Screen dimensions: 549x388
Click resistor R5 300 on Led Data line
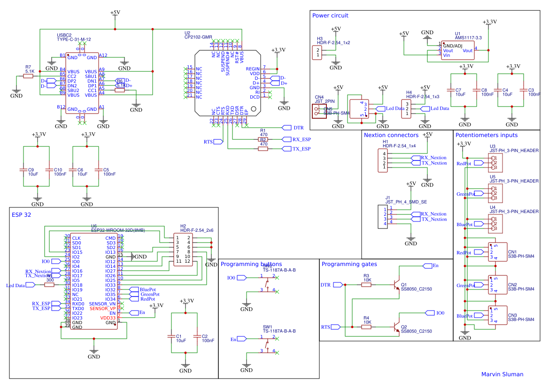point(49,285)
